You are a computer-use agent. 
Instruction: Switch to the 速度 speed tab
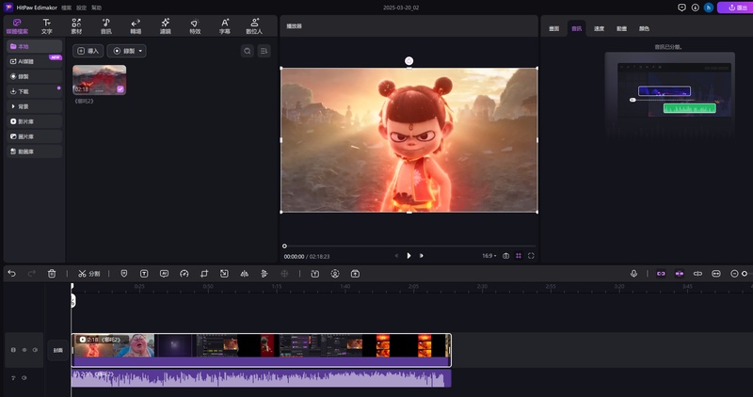coord(600,29)
